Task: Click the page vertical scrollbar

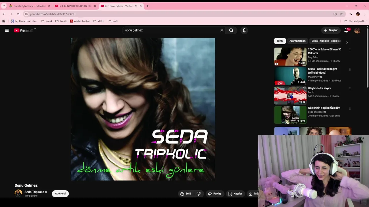Action: pos(368,57)
